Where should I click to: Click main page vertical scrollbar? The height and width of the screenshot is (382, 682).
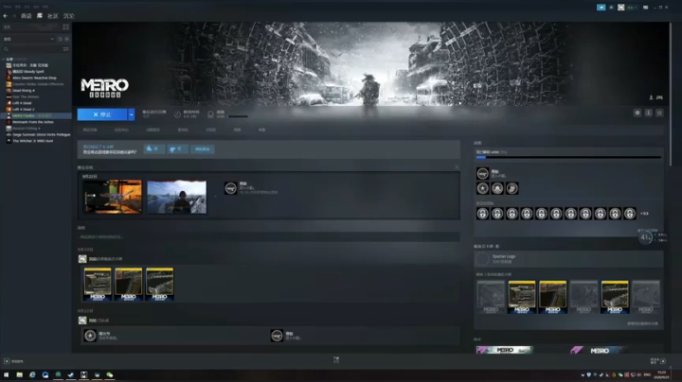[x=671, y=94]
